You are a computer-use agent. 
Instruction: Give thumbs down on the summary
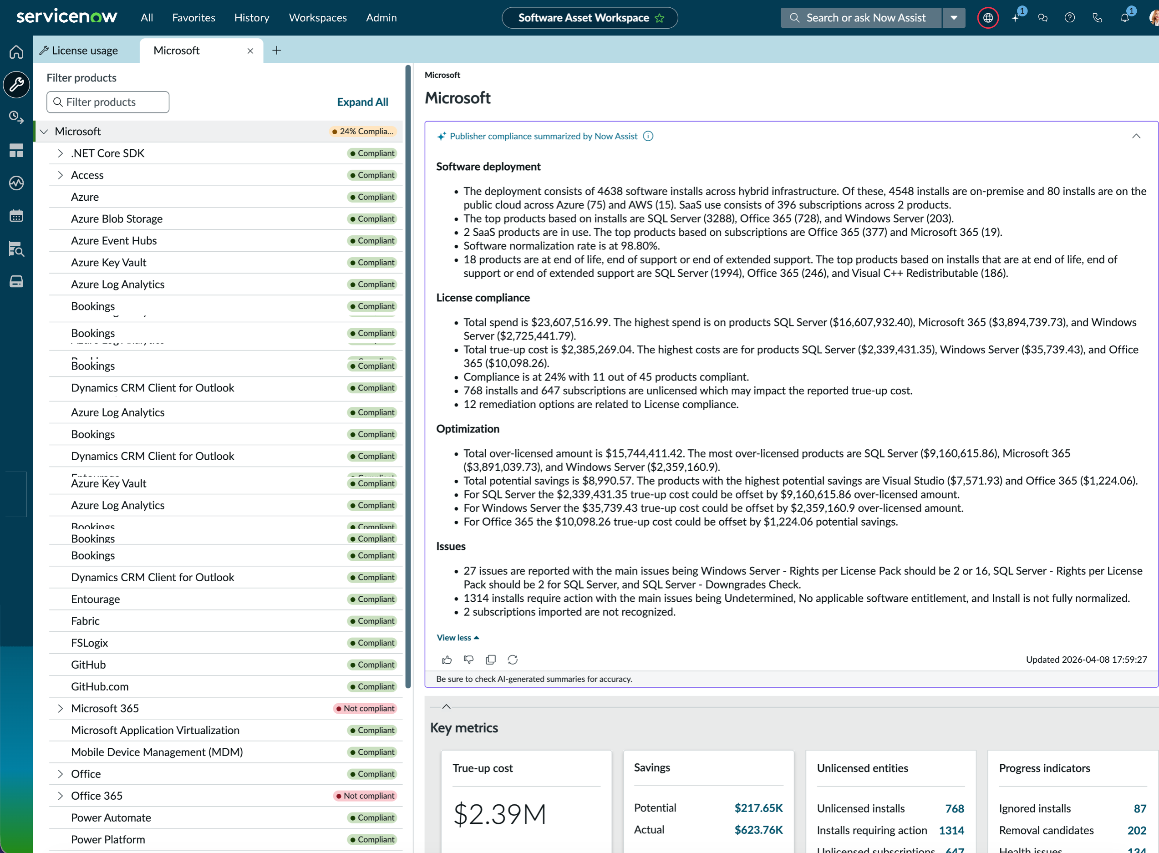click(469, 660)
